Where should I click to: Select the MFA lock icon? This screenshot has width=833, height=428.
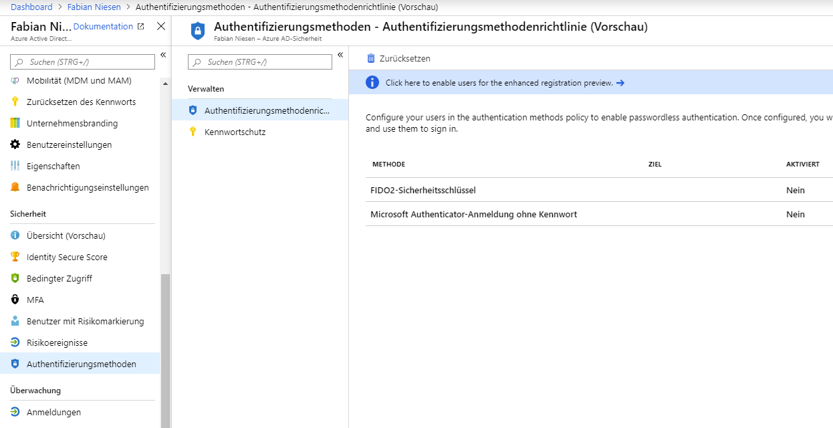pyautogui.click(x=15, y=300)
